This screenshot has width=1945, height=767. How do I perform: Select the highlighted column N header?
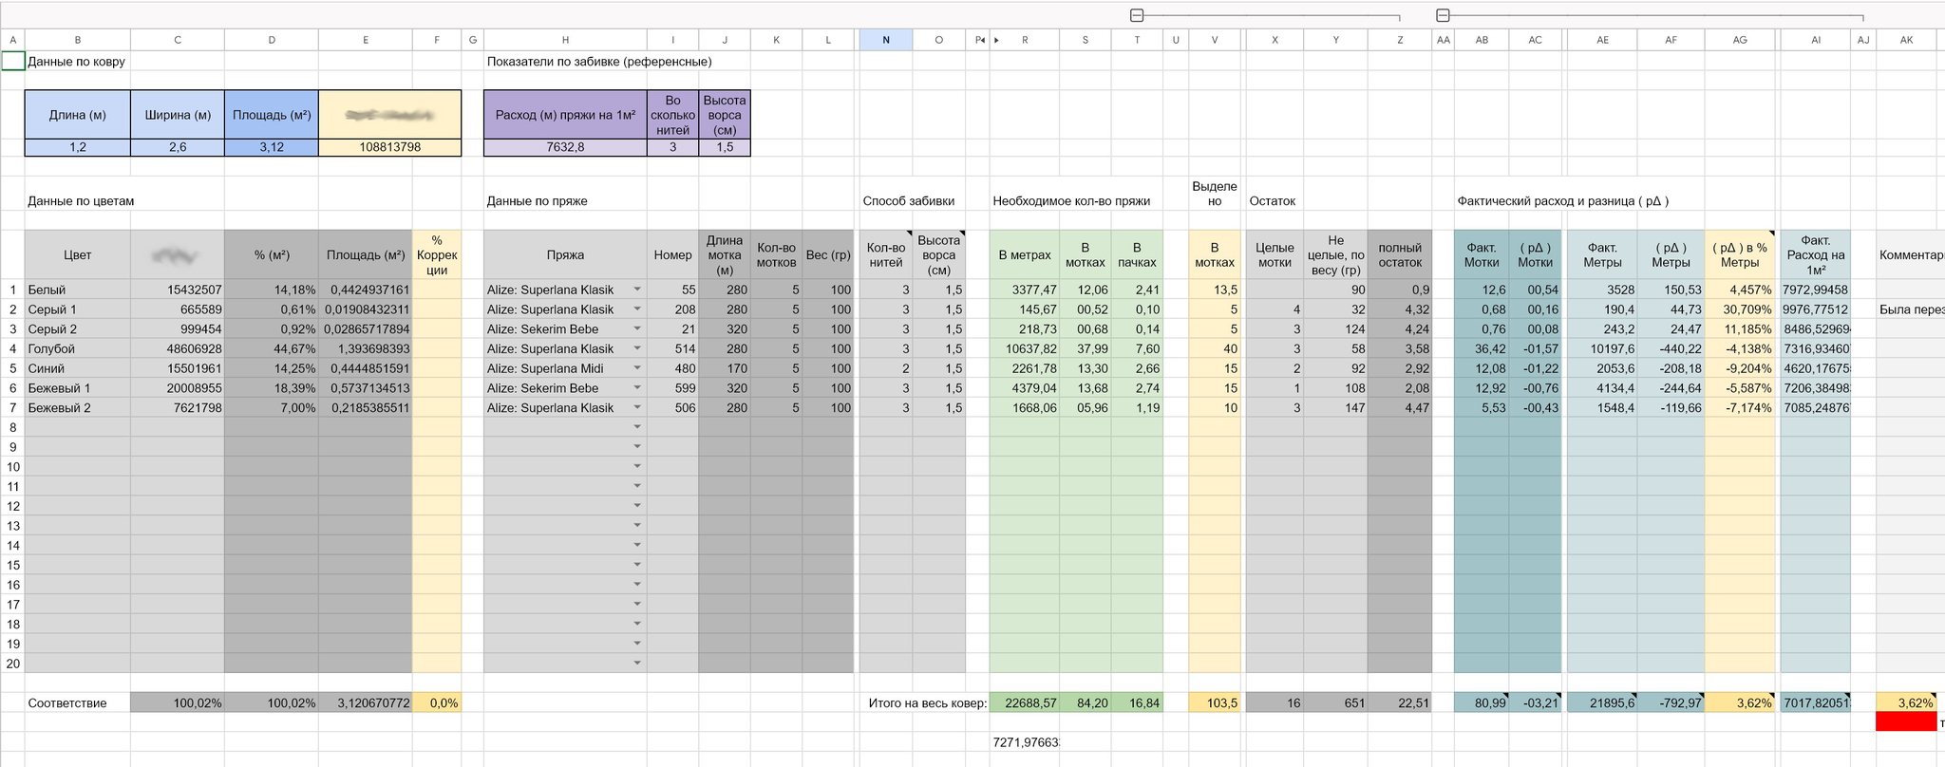click(885, 40)
